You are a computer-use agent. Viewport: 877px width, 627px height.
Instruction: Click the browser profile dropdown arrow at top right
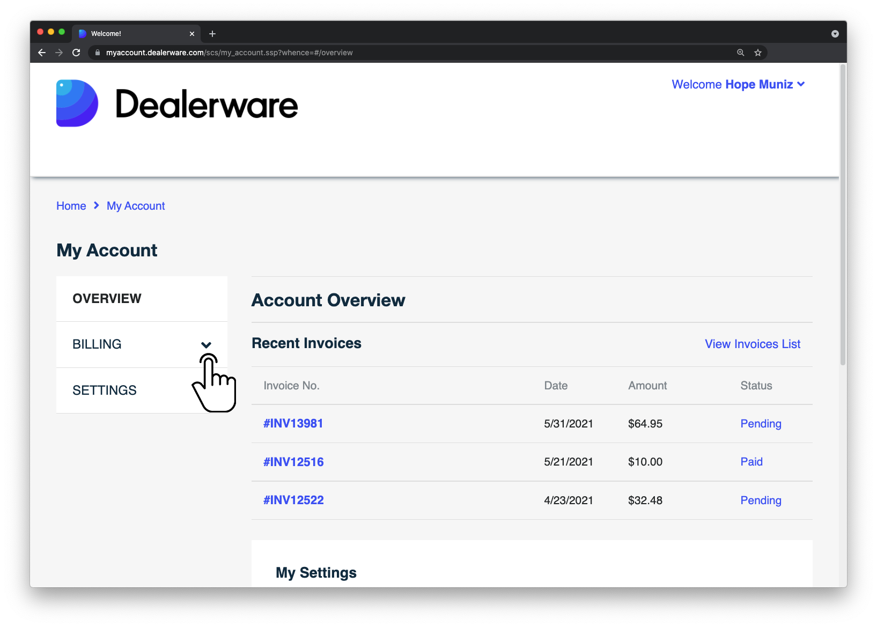835,34
